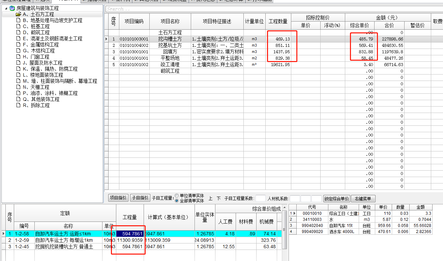Select item code 010101004002
This screenshot has width=443, height=261.
(134, 46)
